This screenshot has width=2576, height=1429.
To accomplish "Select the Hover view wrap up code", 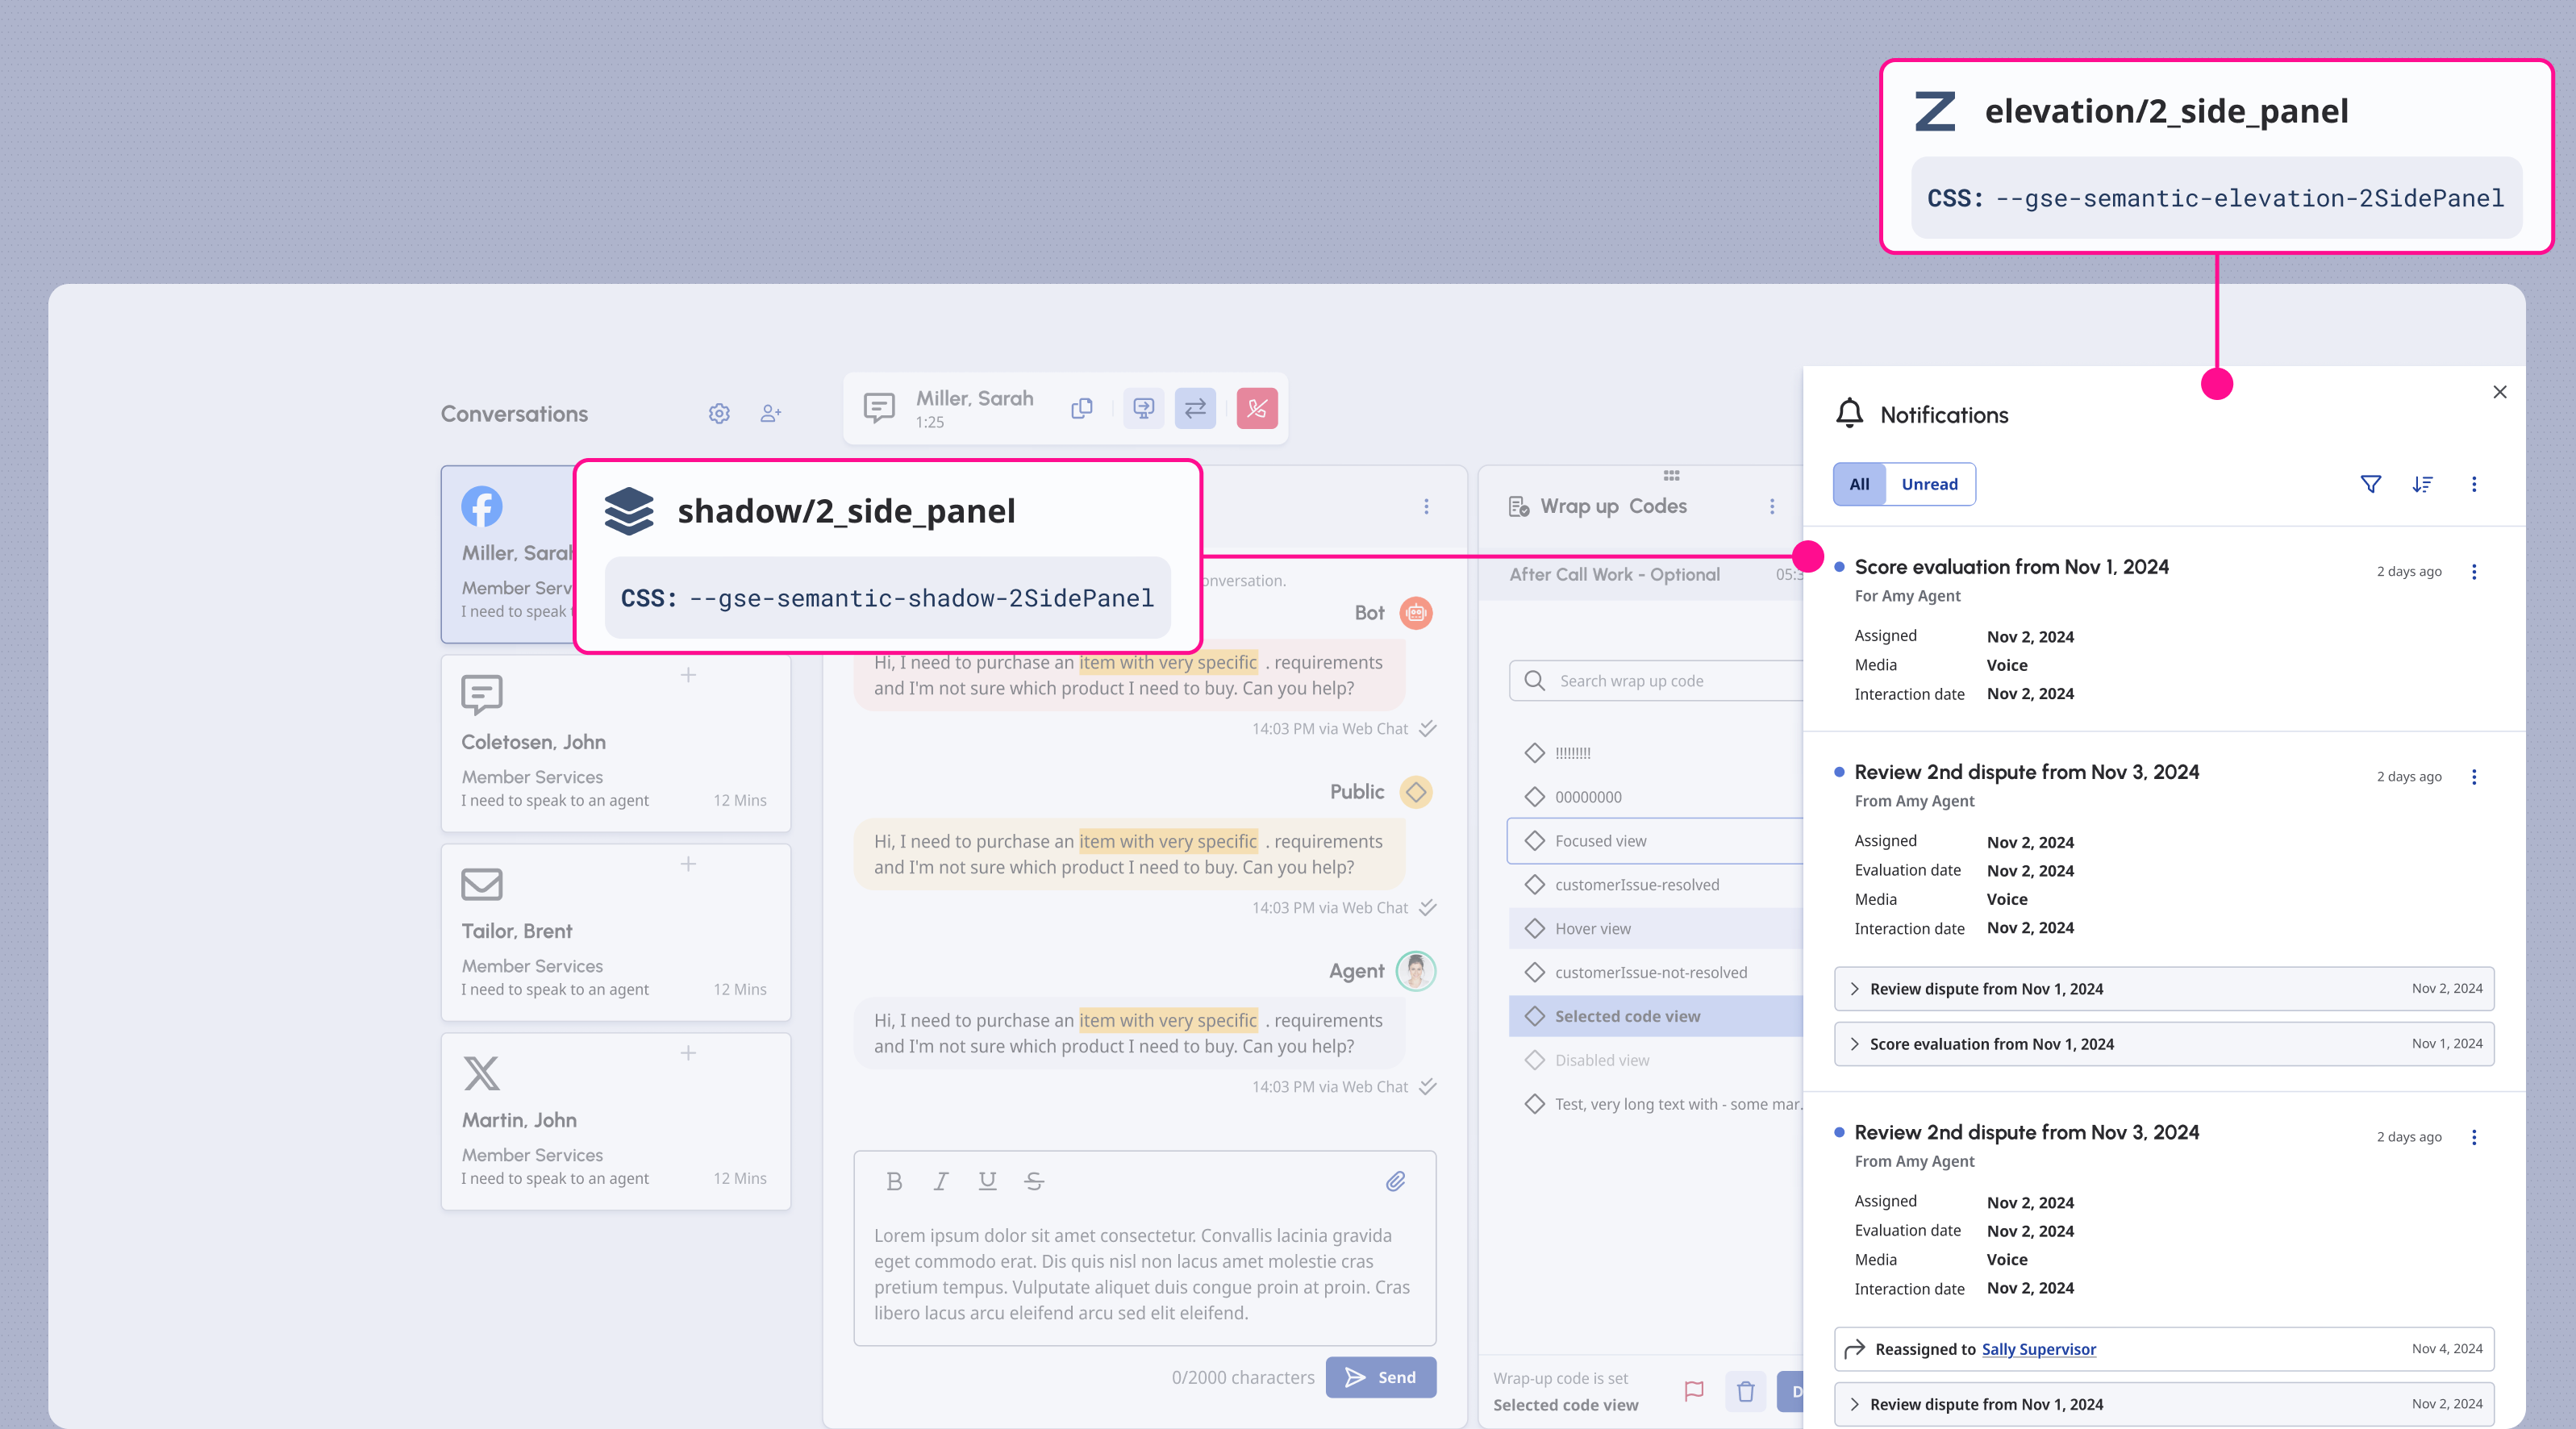I will tap(1592, 929).
